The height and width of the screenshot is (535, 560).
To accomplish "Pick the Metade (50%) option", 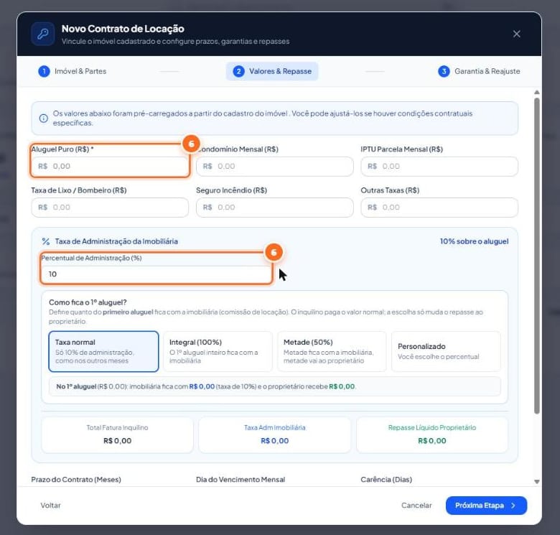I will [332, 351].
